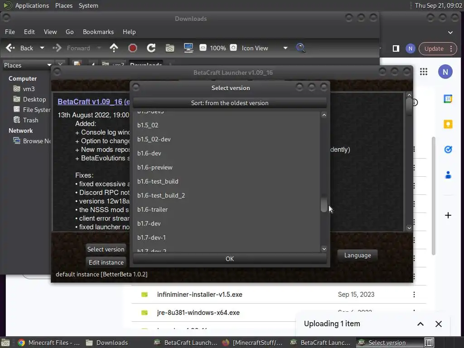This screenshot has height=348, width=464.
Task: Click the Select version button in the BetaCraft Launcher
Action: coord(106,249)
